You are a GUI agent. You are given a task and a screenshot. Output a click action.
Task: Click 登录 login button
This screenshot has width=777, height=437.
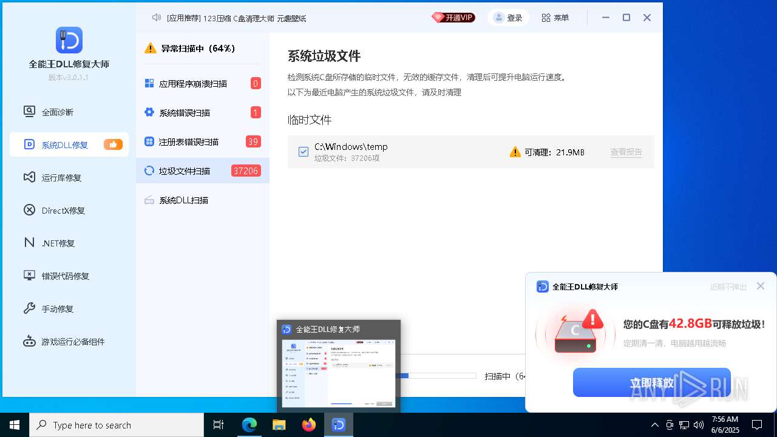pyautogui.click(x=508, y=18)
